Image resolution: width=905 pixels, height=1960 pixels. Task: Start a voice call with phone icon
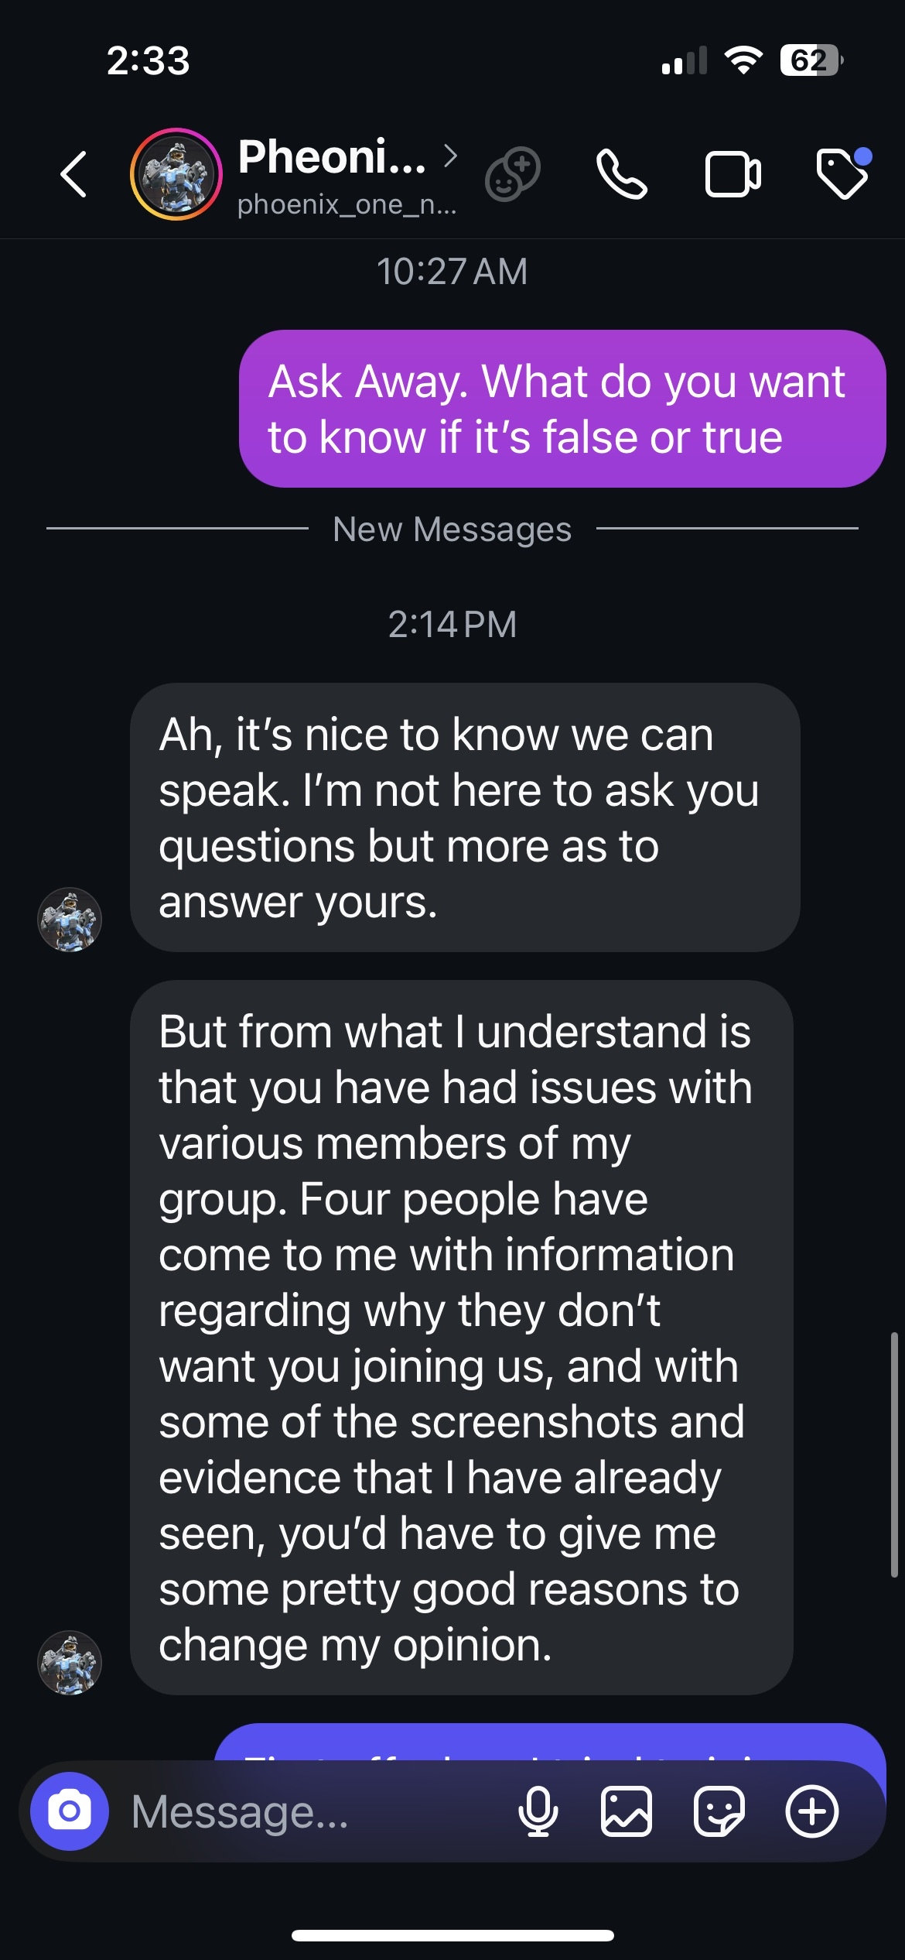coord(621,174)
